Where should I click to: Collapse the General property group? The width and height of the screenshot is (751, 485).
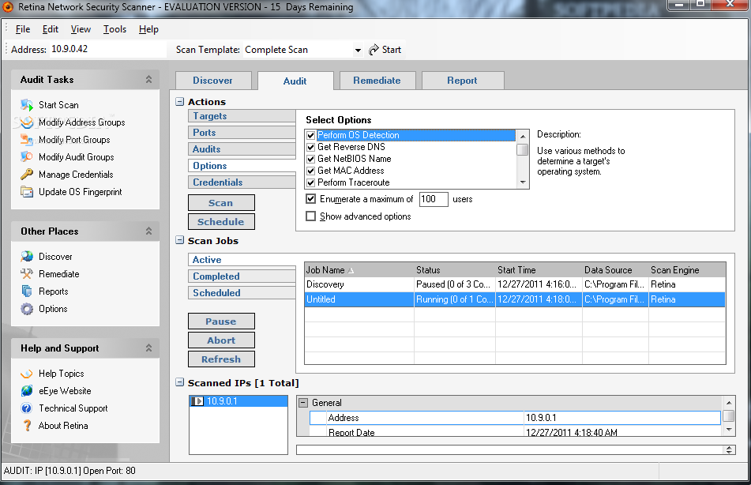(x=302, y=403)
